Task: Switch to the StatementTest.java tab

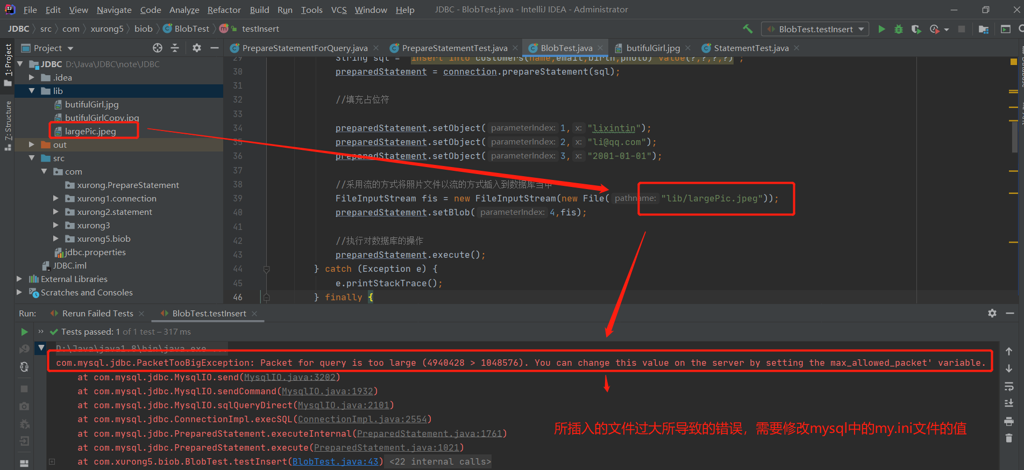Action: coord(751,48)
